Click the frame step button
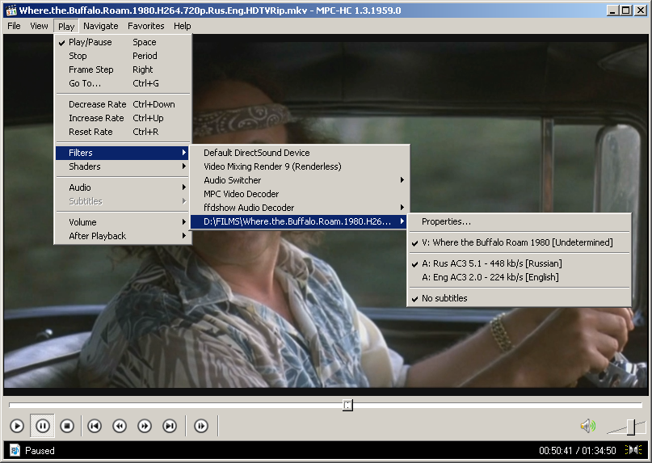Viewport: 652px width, 463px height. point(201,426)
